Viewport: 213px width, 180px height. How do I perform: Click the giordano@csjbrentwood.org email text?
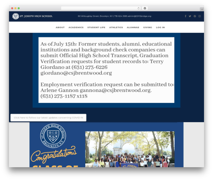point(76,73)
